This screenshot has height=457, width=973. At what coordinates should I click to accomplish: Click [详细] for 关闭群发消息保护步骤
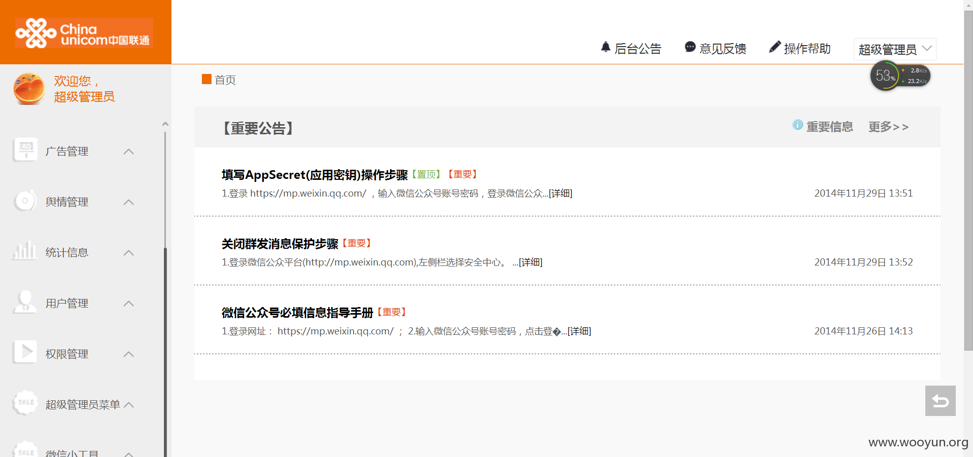(x=531, y=262)
